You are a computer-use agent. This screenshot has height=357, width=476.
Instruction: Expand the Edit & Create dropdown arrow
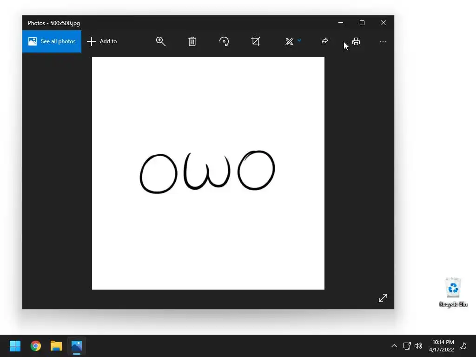pyautogui.click(x=299, y=40)
